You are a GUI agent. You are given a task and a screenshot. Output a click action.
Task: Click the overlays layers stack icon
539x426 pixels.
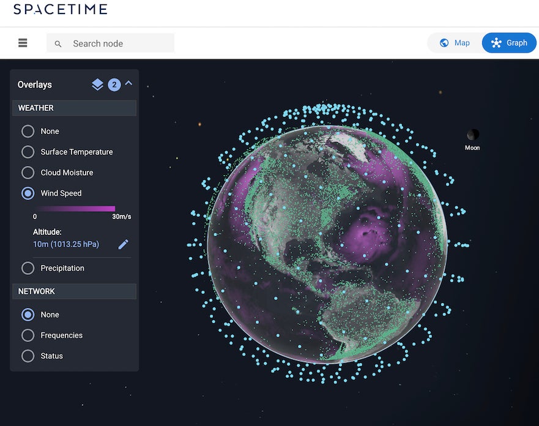pos(97,84)
